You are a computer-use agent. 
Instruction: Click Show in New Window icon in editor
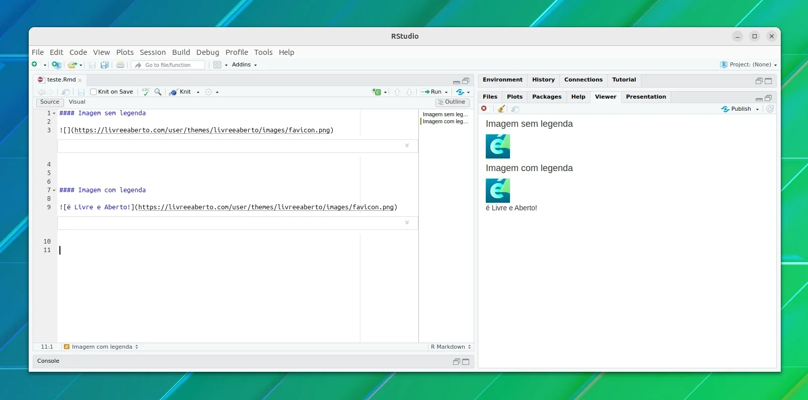pyautogui.click(x=65, y=92)
